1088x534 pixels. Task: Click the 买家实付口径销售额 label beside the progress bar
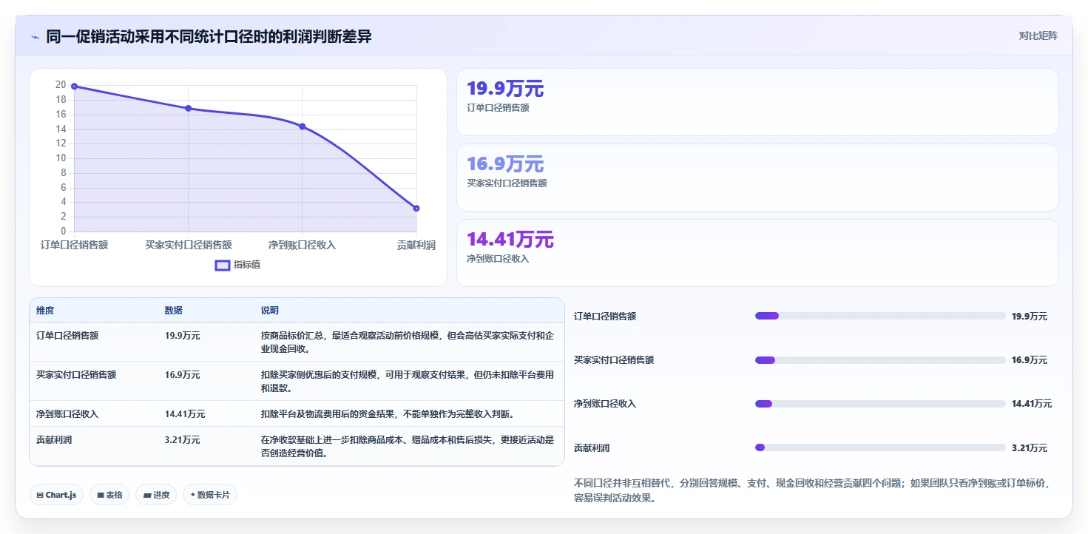tap(614, 360)
